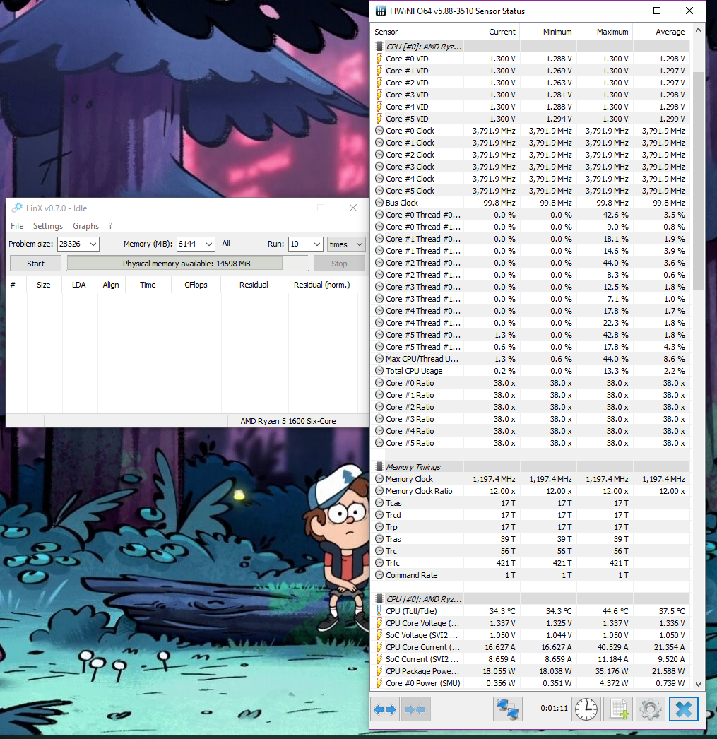The width and height of the screenshot is (717, 739).
Task: Click the scrollbar up arrow in HWiNFO
Action: (x=698, y=30)
